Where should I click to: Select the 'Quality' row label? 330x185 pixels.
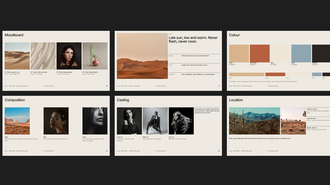click(x=171, y=56)
